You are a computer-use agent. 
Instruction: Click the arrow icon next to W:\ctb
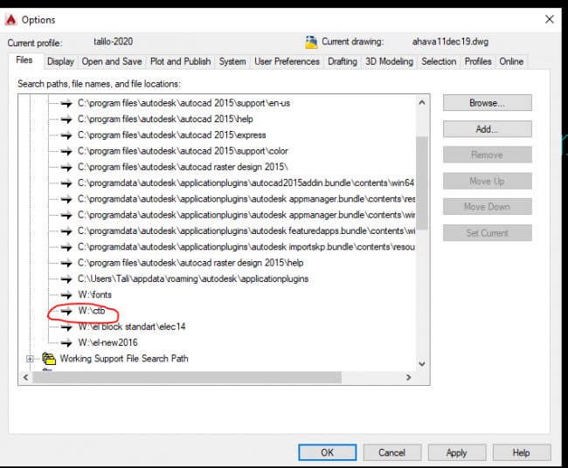(66, 311)
